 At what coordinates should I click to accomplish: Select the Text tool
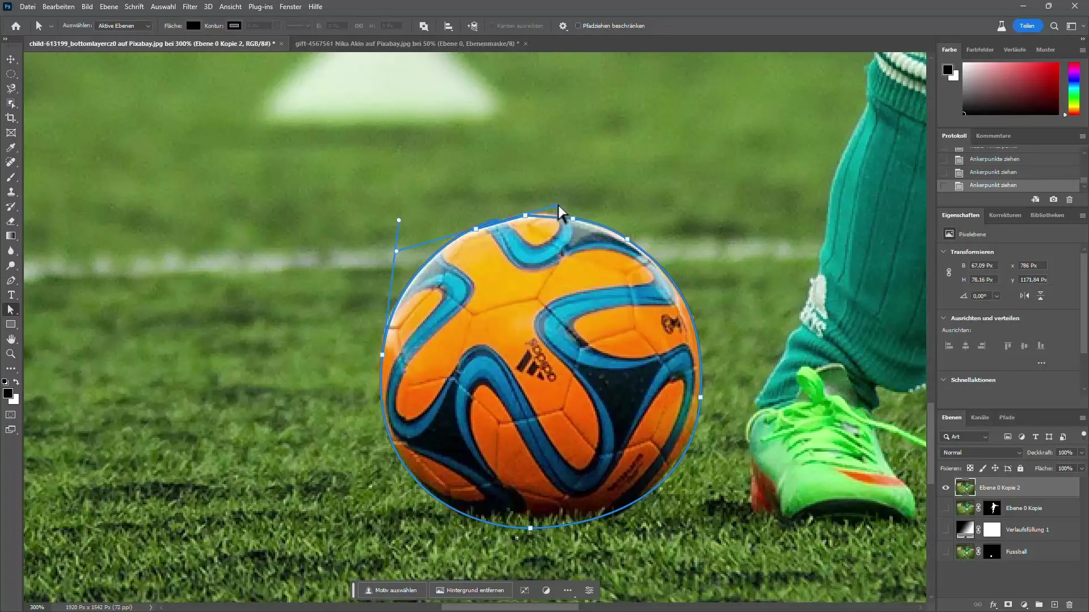coord(11,295)
